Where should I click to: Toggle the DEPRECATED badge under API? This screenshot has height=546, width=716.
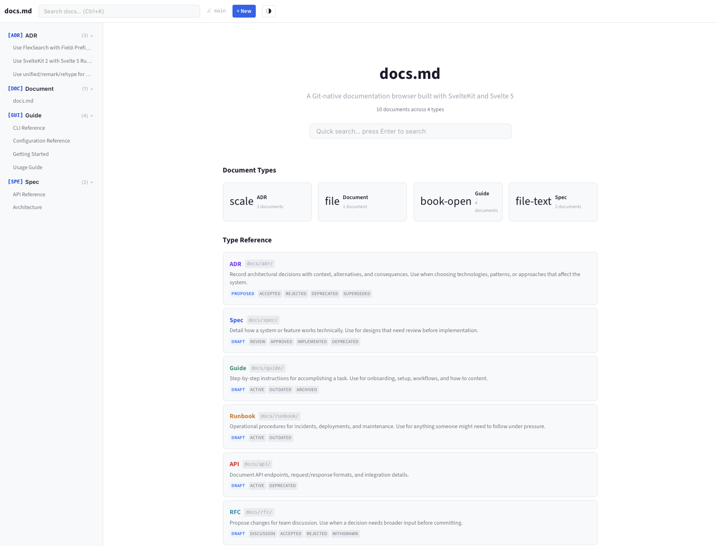282,486
